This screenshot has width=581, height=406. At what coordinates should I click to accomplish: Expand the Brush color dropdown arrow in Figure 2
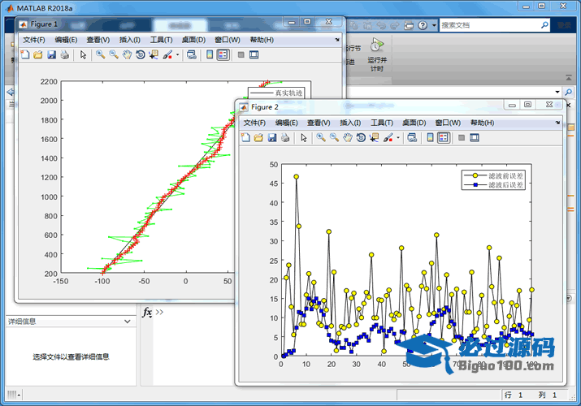tap(398, 138)
